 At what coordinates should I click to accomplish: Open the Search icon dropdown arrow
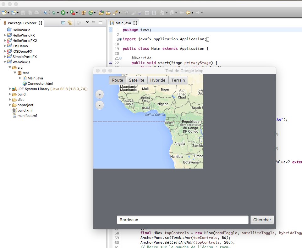(x=119, y=13)
